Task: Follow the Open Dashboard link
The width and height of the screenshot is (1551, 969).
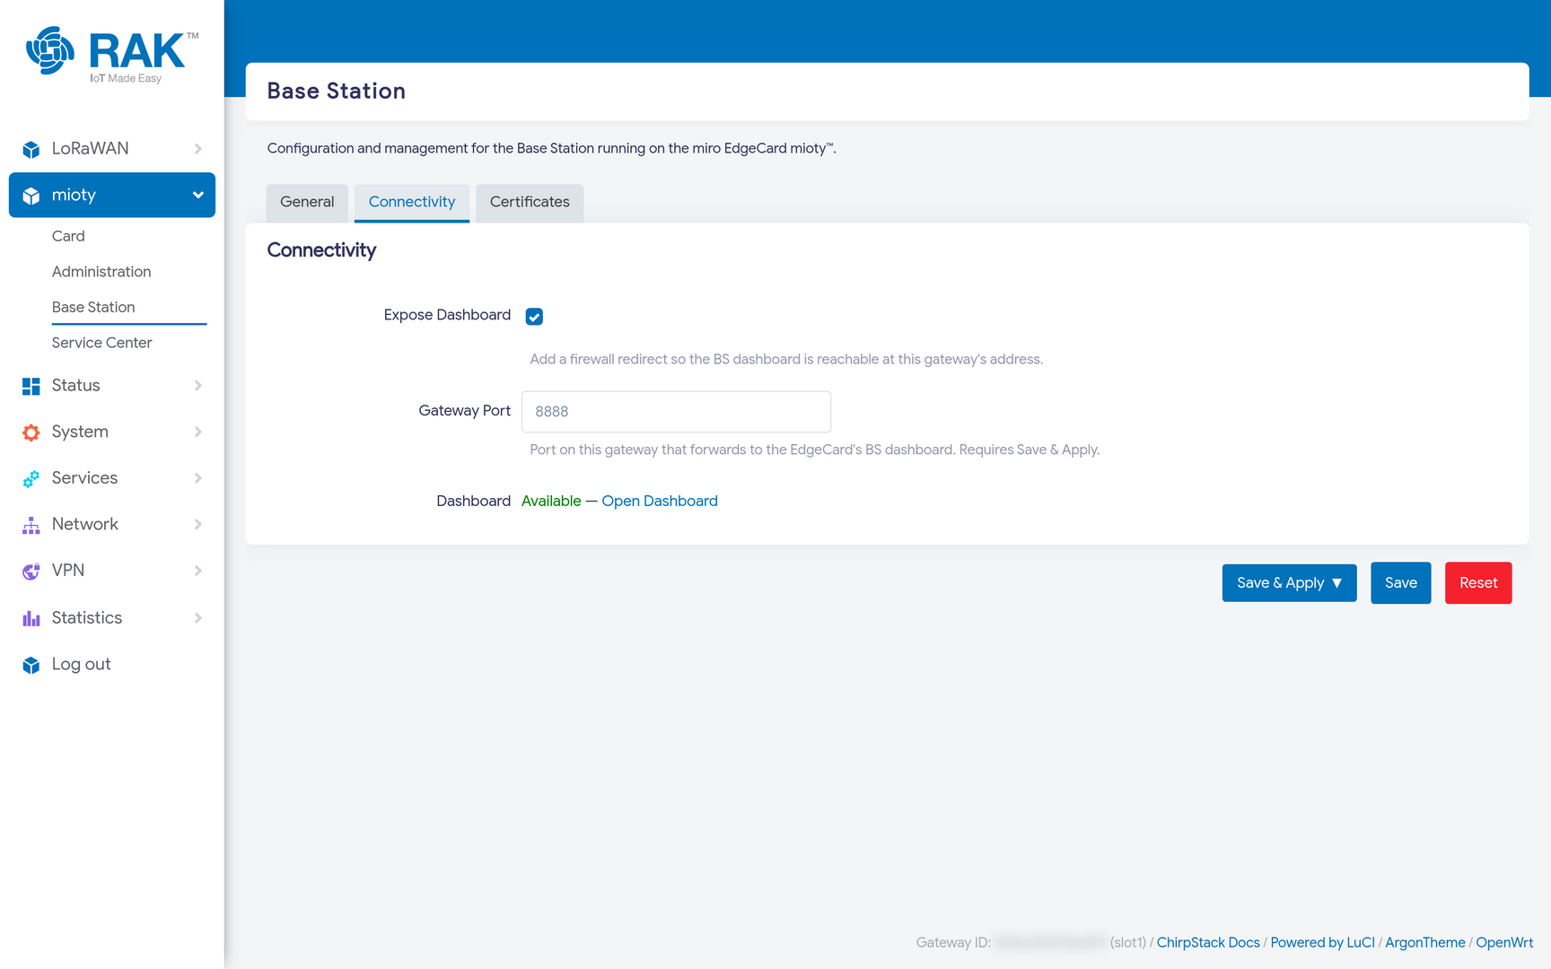Action: [660, 501]
